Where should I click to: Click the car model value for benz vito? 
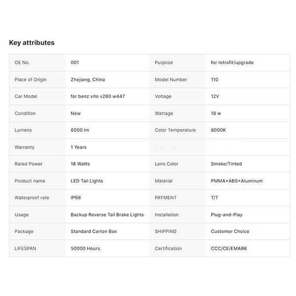point(98,96)
